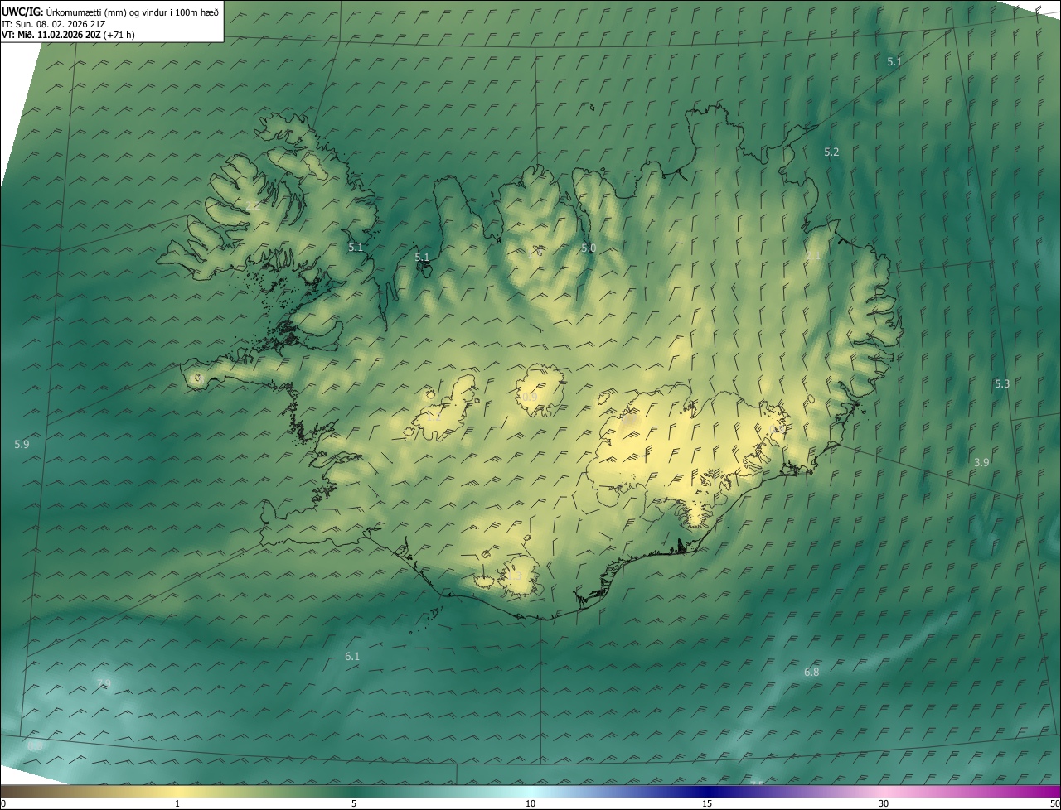Viewport: 1061px width, 810px height.
Task: Click the 0 tick on the color scale
Action: pyautogui.click(x=3, y=804)
